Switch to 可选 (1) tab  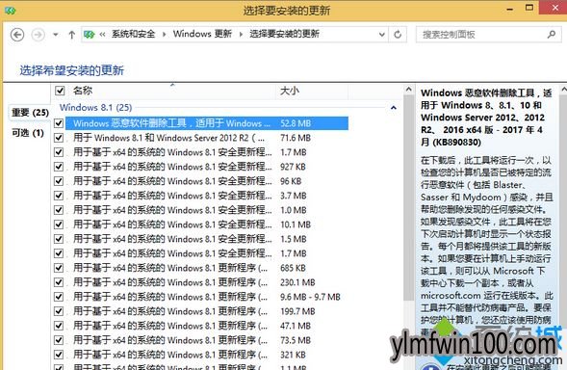(x=28, y=133)
